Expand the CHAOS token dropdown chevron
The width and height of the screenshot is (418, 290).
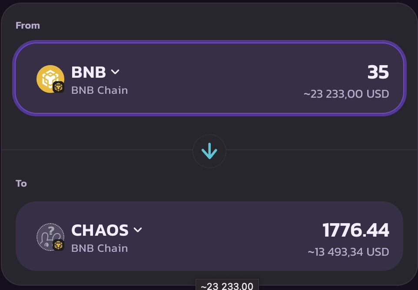(x=138, y=230)
